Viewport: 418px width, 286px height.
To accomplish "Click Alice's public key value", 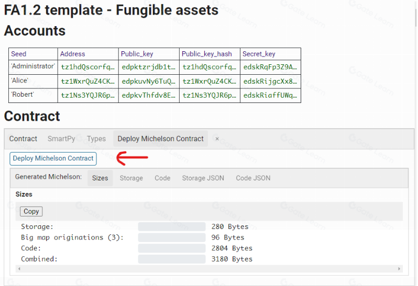I will [x=148, y=81].
